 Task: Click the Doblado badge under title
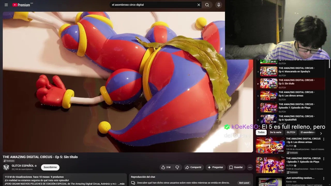(9, 161)
